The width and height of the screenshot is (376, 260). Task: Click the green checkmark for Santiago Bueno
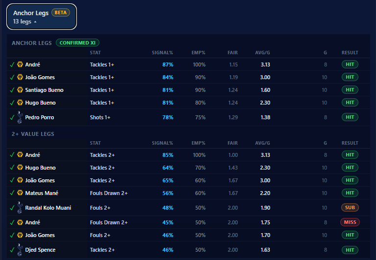(x=12, y=90)
